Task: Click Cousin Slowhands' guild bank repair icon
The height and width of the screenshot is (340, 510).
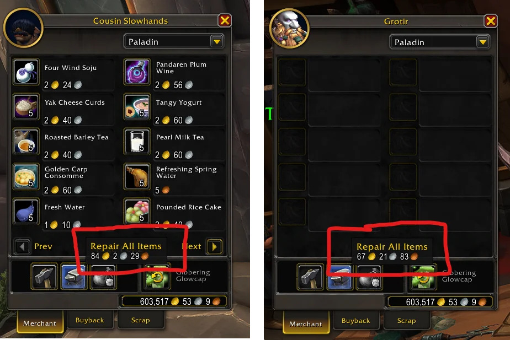Action: [103, 277]
